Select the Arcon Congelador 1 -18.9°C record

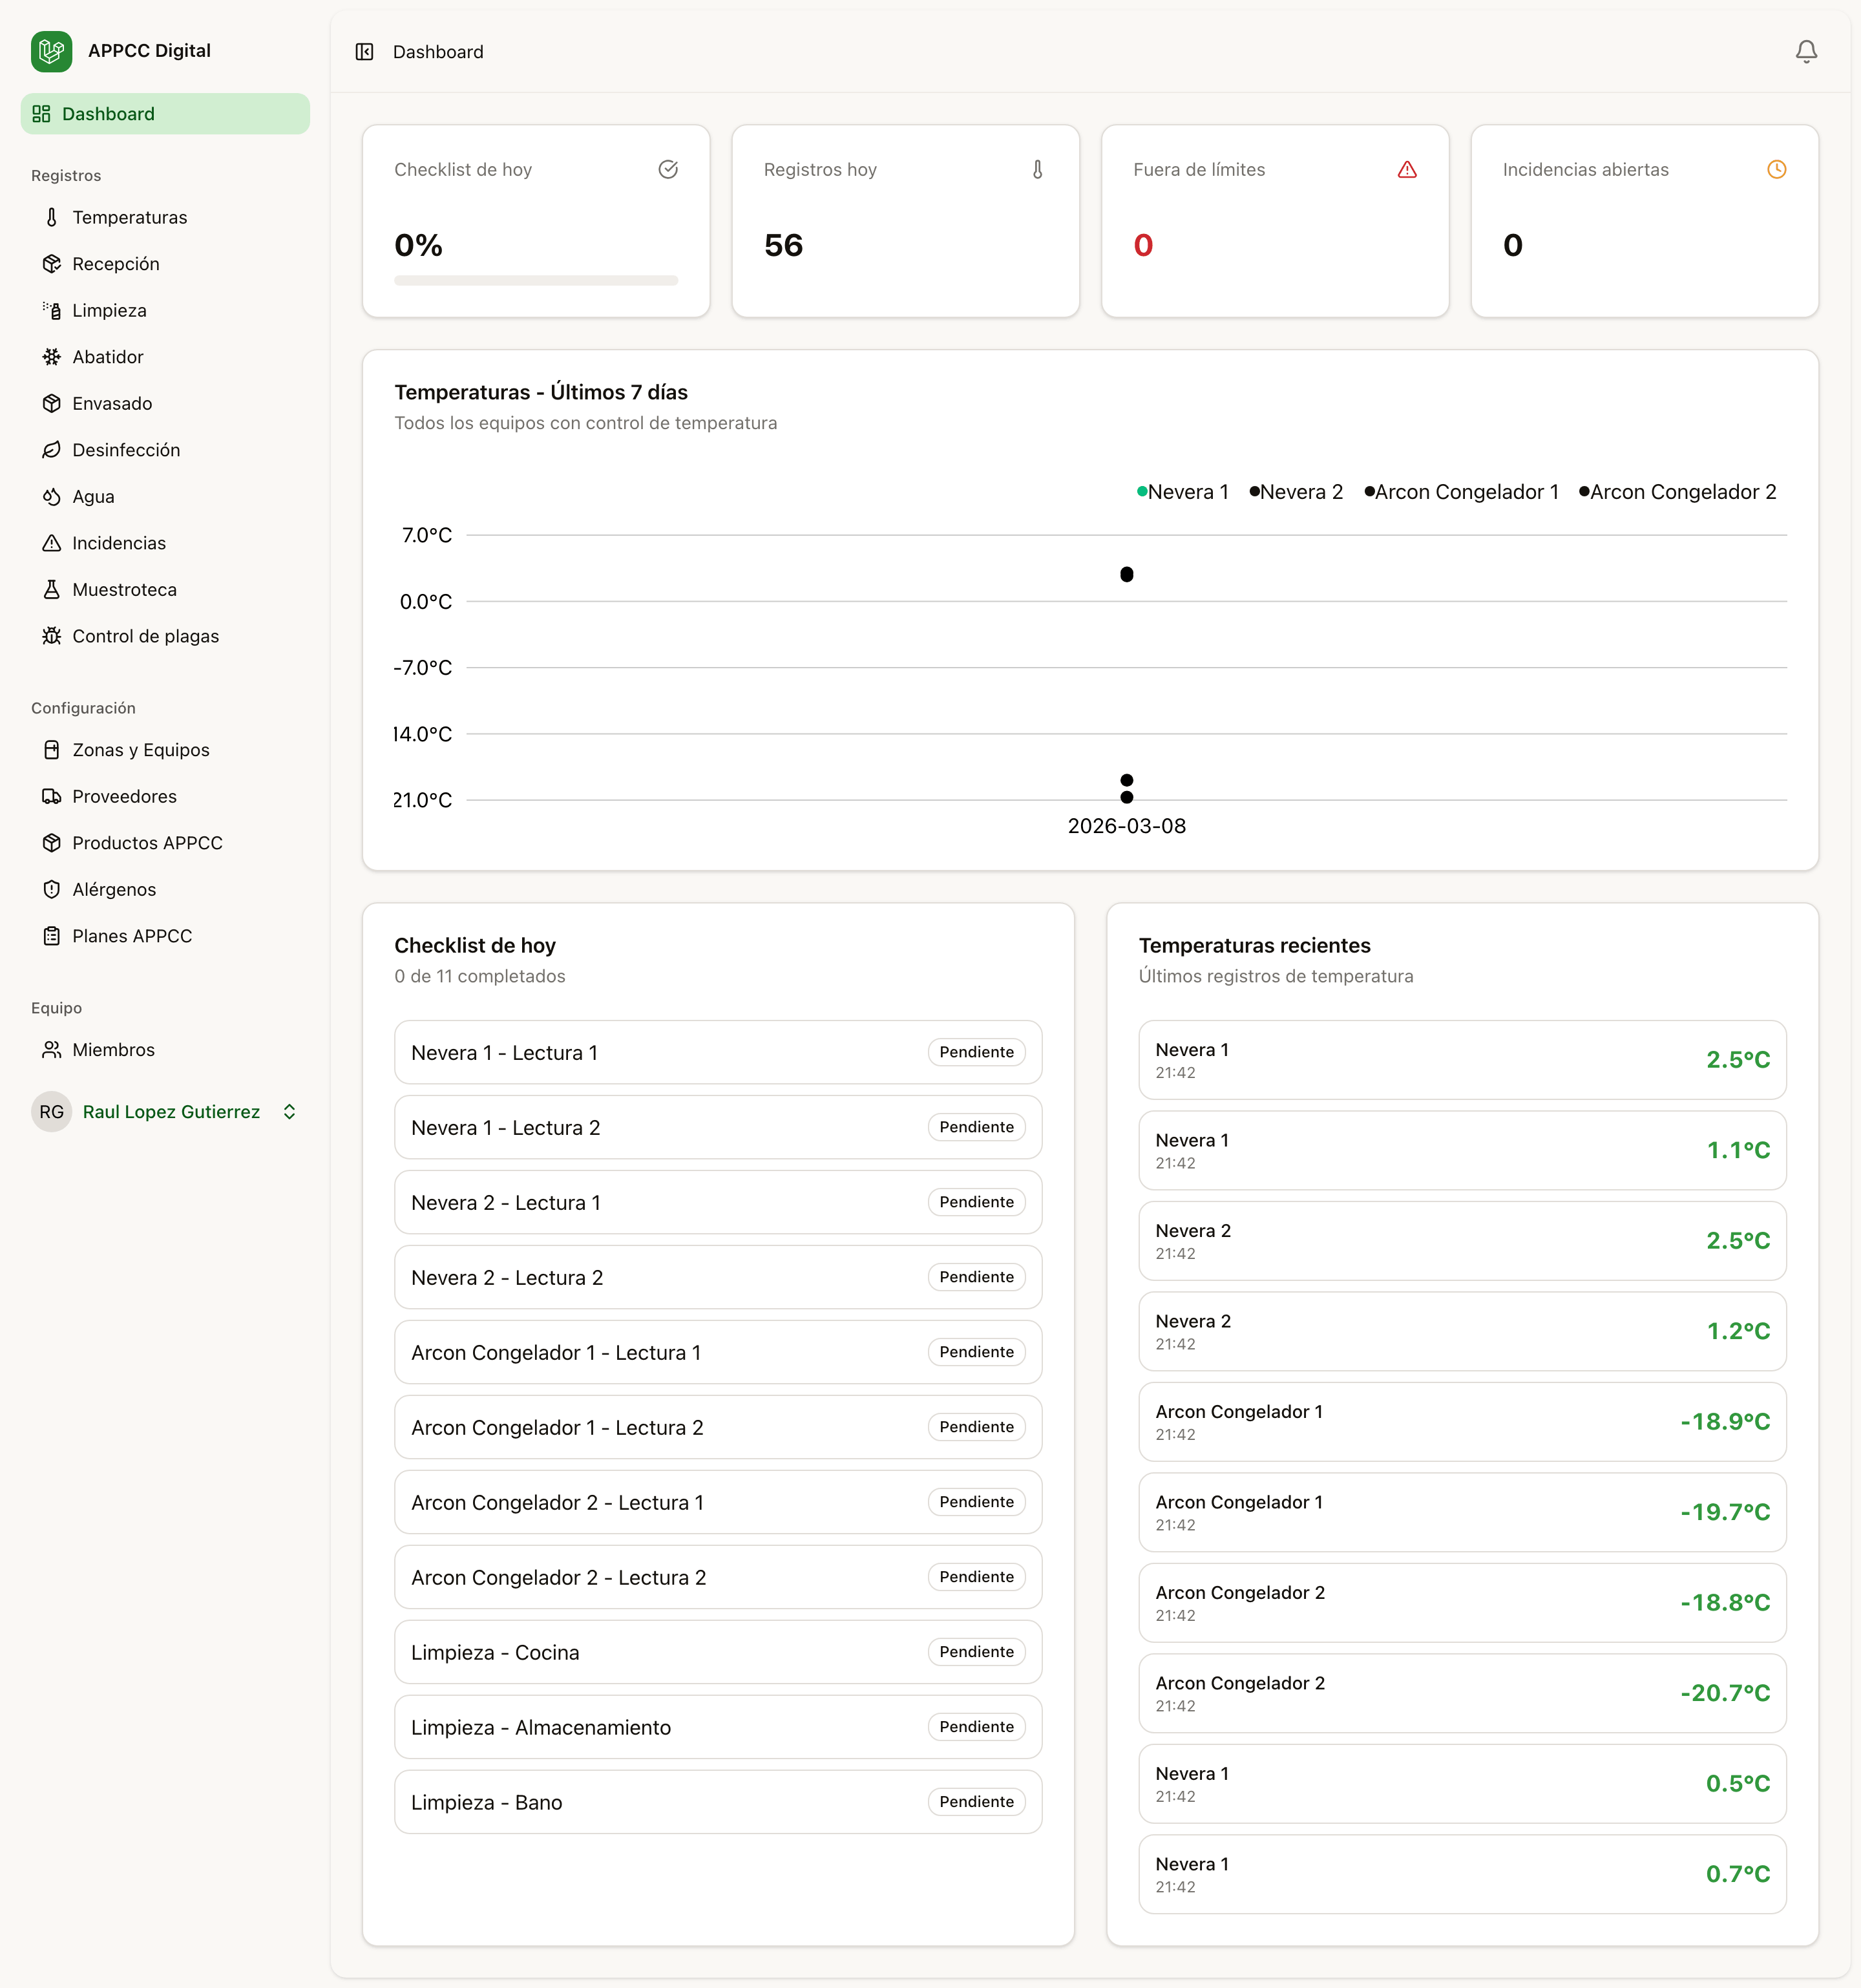[x=1461, y=1421]
